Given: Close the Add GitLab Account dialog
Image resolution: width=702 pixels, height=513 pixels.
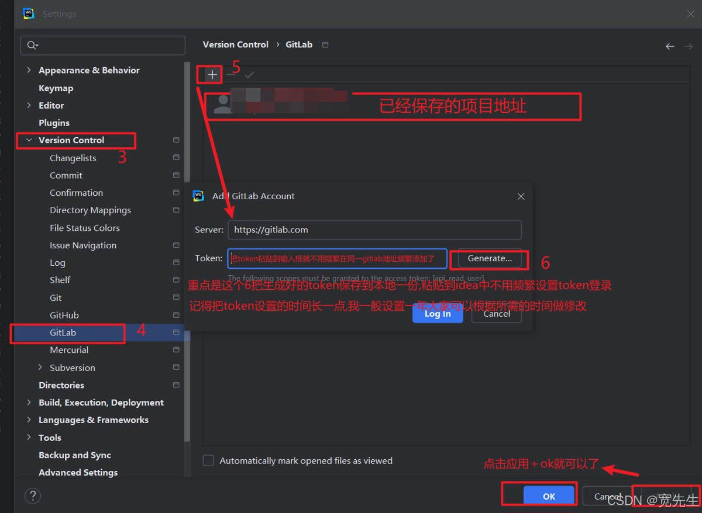Looking at the screenshot, I should [521, 196].
